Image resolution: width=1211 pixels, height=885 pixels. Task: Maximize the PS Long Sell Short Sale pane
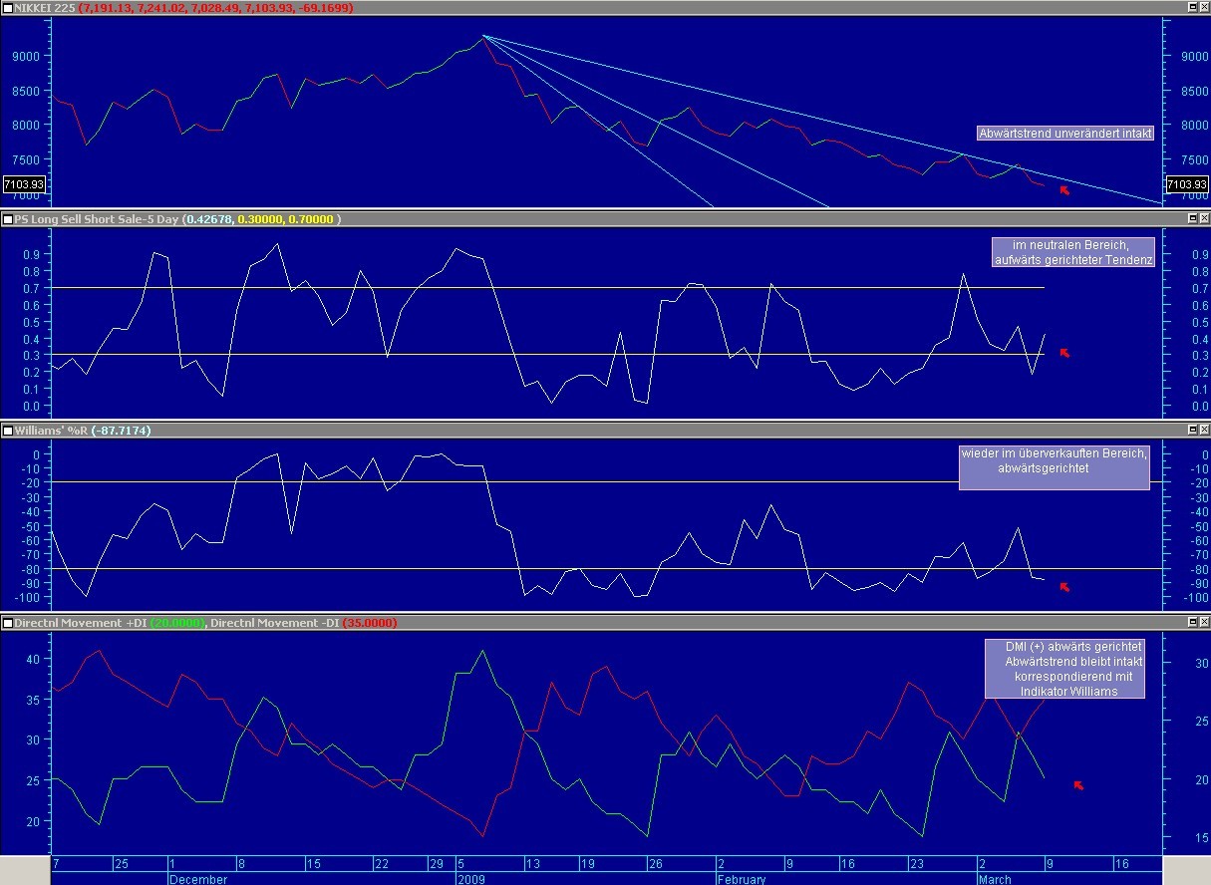[1192, 219]
